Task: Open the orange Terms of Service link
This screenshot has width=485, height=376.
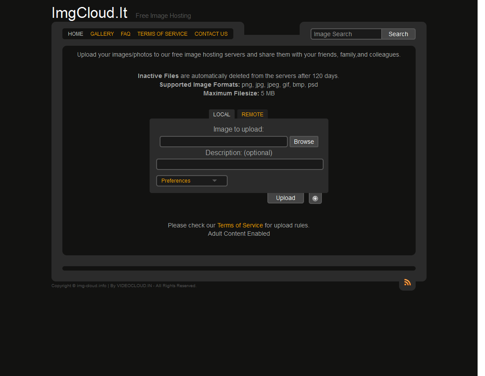Action: (x=240, y=225)
